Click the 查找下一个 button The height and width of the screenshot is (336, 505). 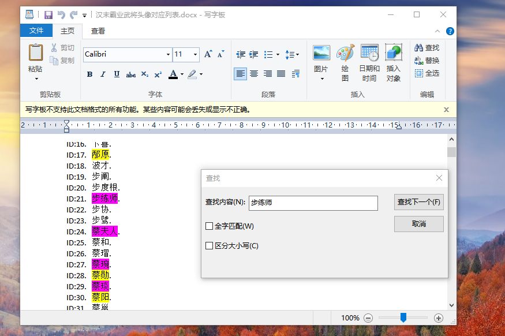point(418,202)
